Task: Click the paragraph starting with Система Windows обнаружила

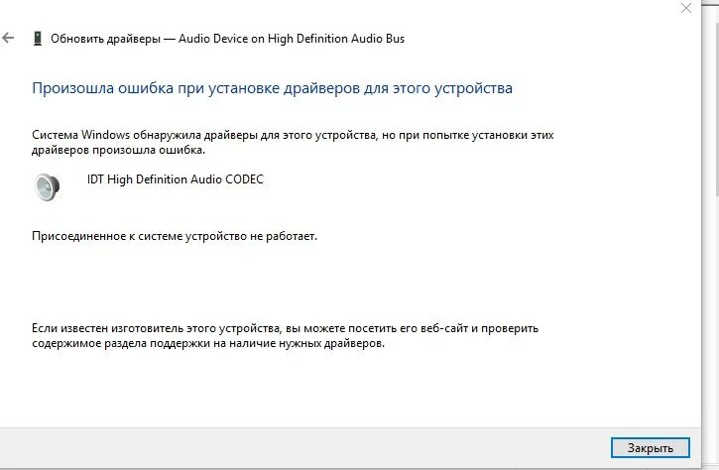Action: pyautogui.click(x=293, y=142)
